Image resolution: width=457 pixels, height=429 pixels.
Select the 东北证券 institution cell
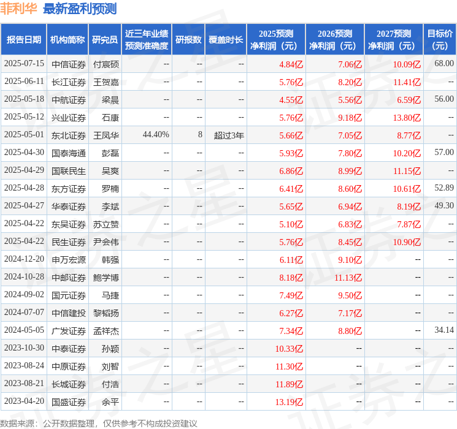69,135
